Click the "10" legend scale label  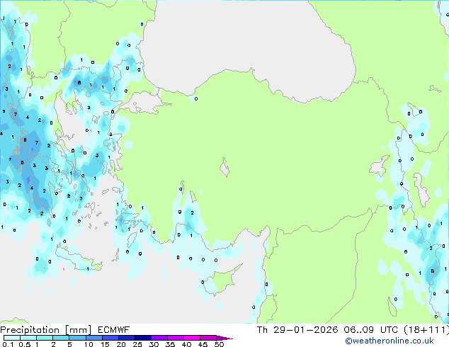[x=89, y=344]
